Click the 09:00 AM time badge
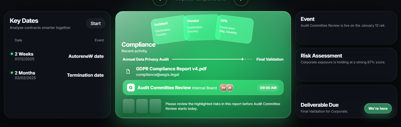 coord(268,88)
